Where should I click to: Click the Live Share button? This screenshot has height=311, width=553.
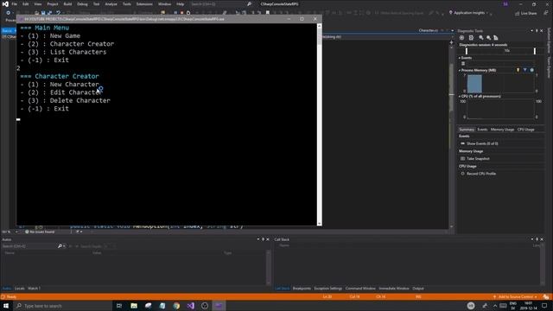coord(526,14)
